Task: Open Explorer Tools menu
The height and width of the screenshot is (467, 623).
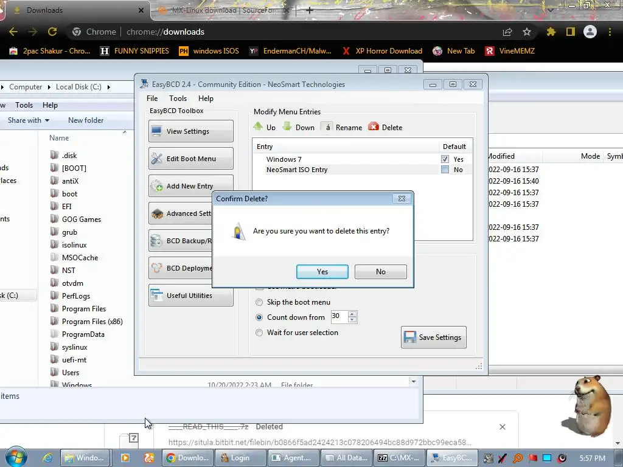Action: point(24,105)
